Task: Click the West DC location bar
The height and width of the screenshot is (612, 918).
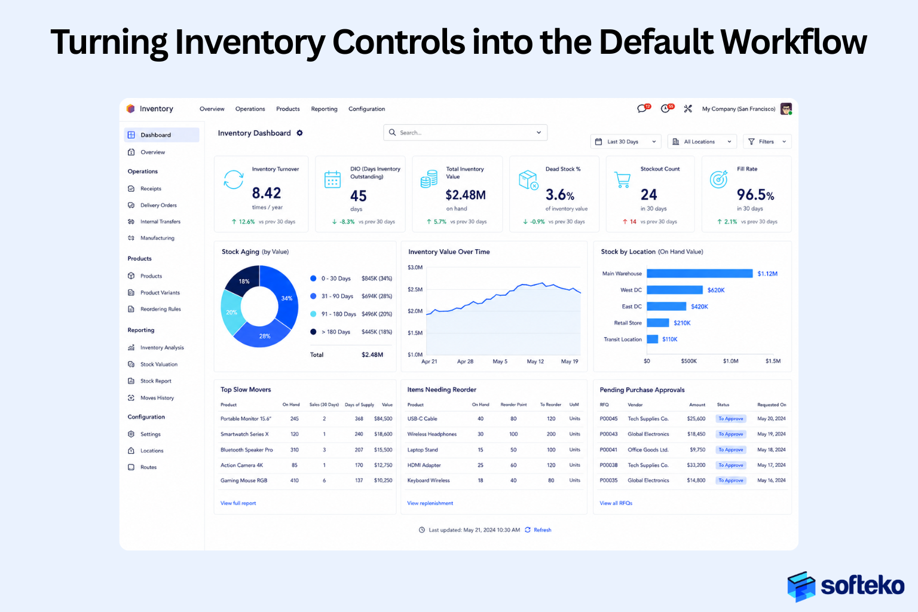Action: [675, 290]
